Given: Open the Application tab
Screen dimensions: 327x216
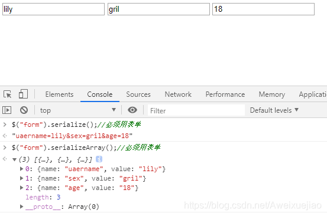Looking at the screenshot, I should [x=313, y=94].
